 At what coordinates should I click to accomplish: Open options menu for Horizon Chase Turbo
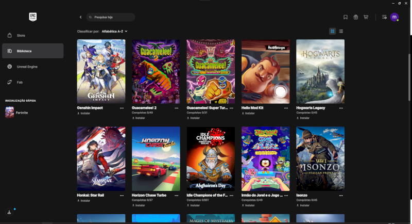click(176, 196)
